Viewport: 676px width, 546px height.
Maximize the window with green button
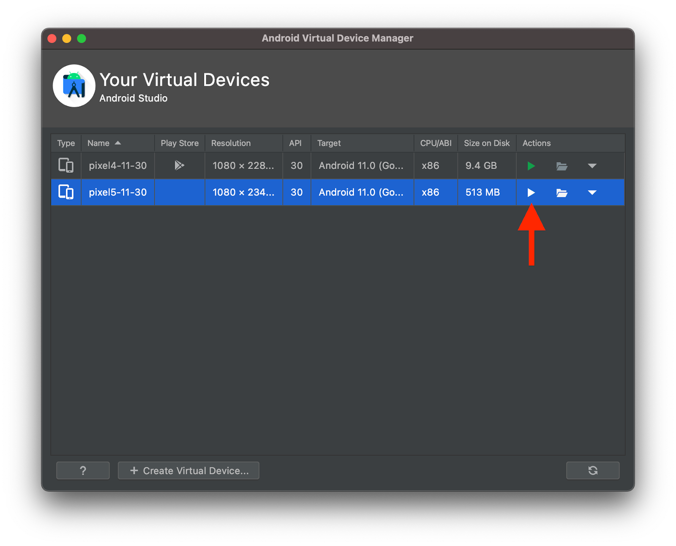[82, 38]
